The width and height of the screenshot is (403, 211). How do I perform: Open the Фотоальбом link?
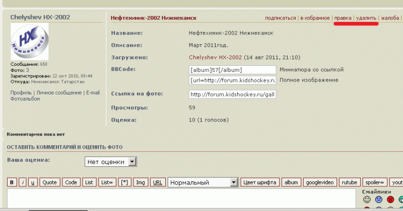coord(25,98)
